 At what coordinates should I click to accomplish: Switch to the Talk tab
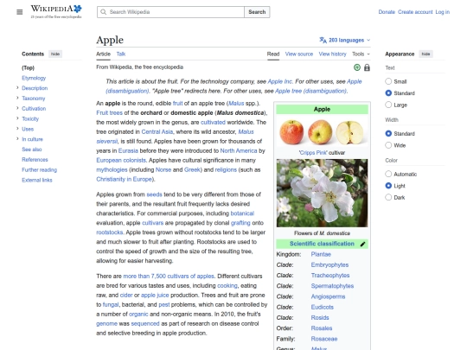pyautogui.click(x=121, y=54)
